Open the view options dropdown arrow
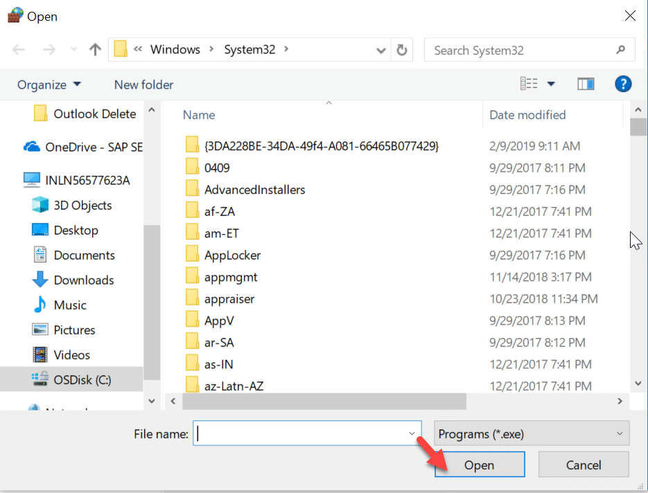Viewport: 648px width, 493px height. (x=551, y=84)
